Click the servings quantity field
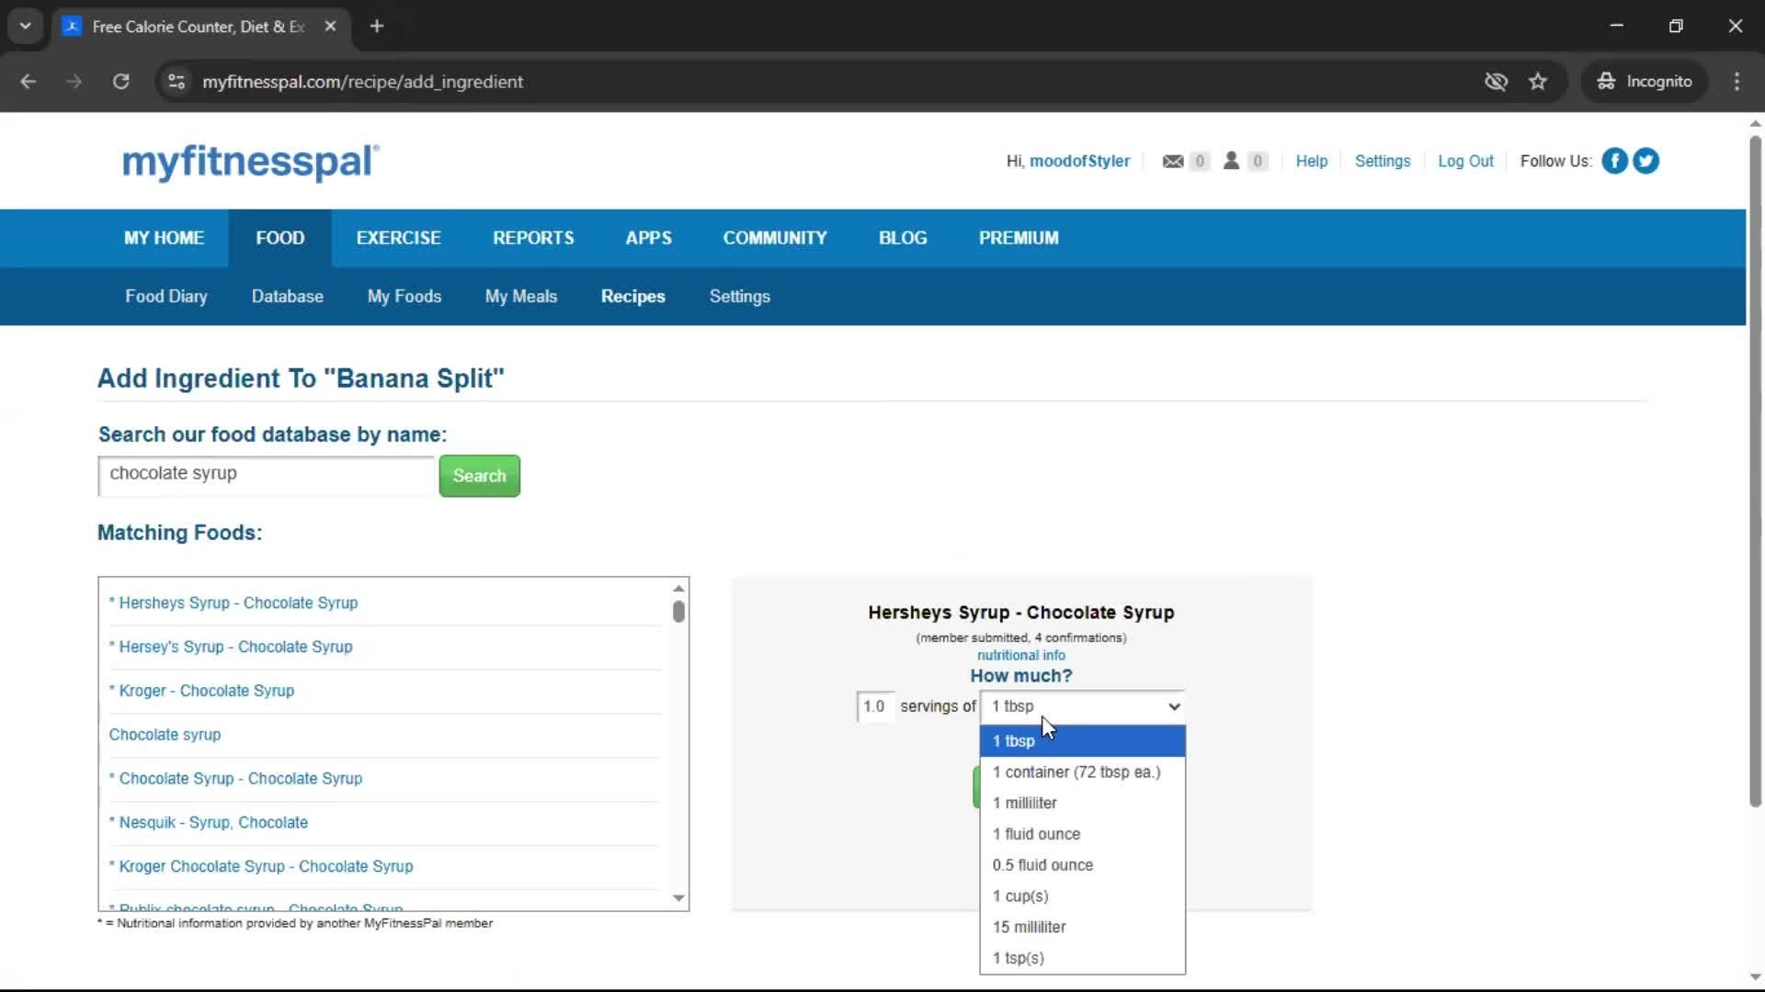The height and width of the screenshot is (992, 1765). click(875, 706)
